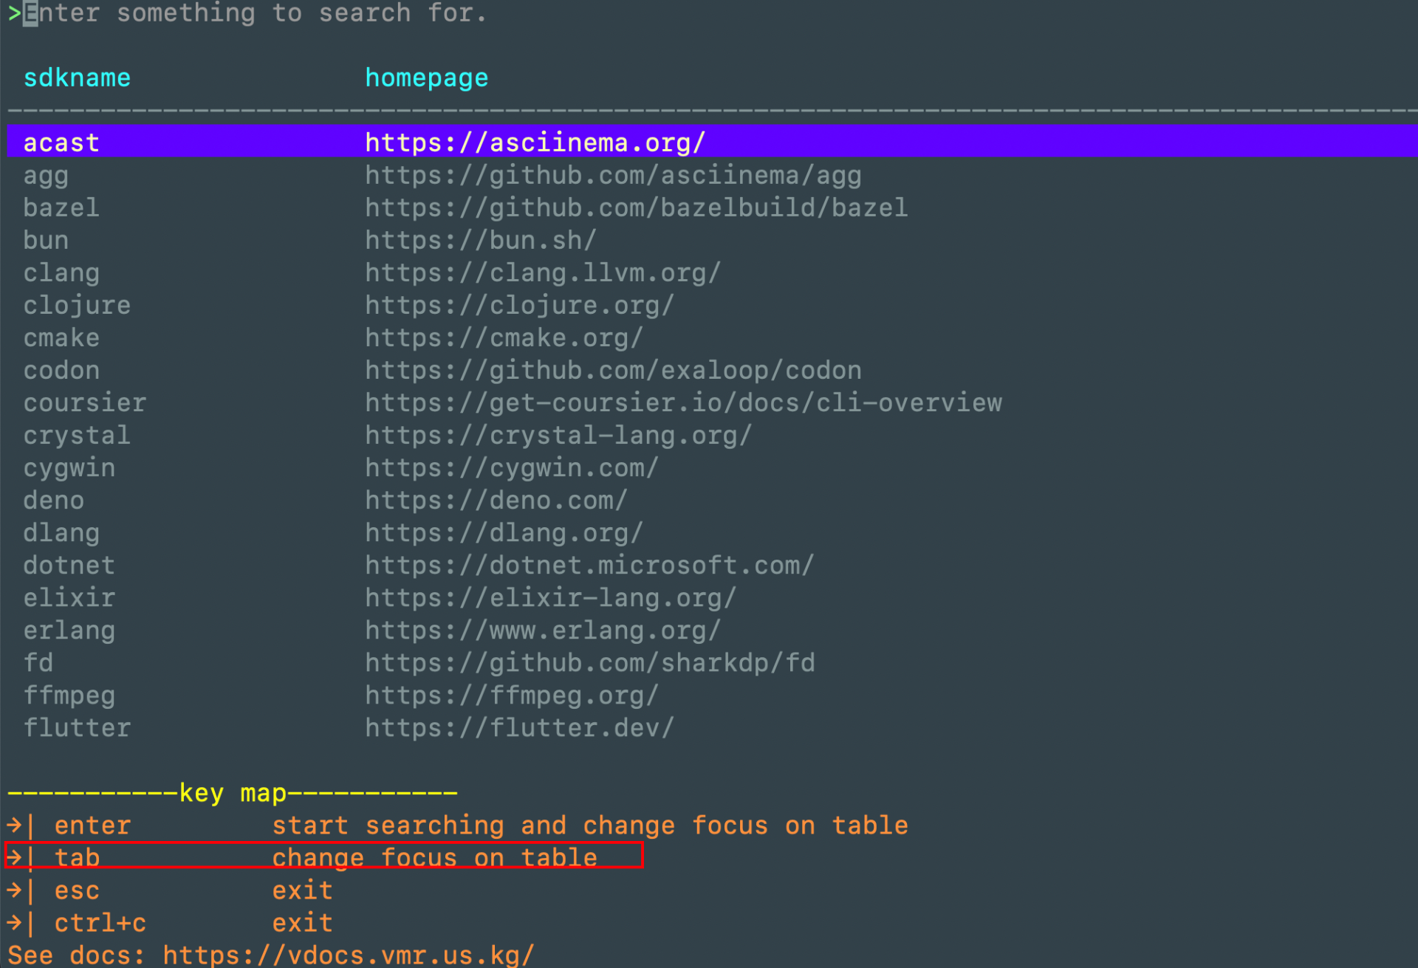
Task: Select the crystal SDK row
Action: 76,434
